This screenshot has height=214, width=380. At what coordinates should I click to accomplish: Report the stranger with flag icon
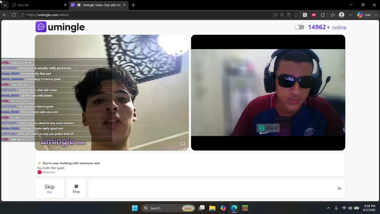click(183, 144)
